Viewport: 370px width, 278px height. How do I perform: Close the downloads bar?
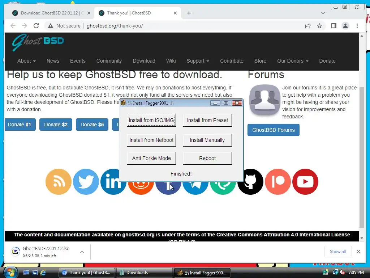(358, 252)
